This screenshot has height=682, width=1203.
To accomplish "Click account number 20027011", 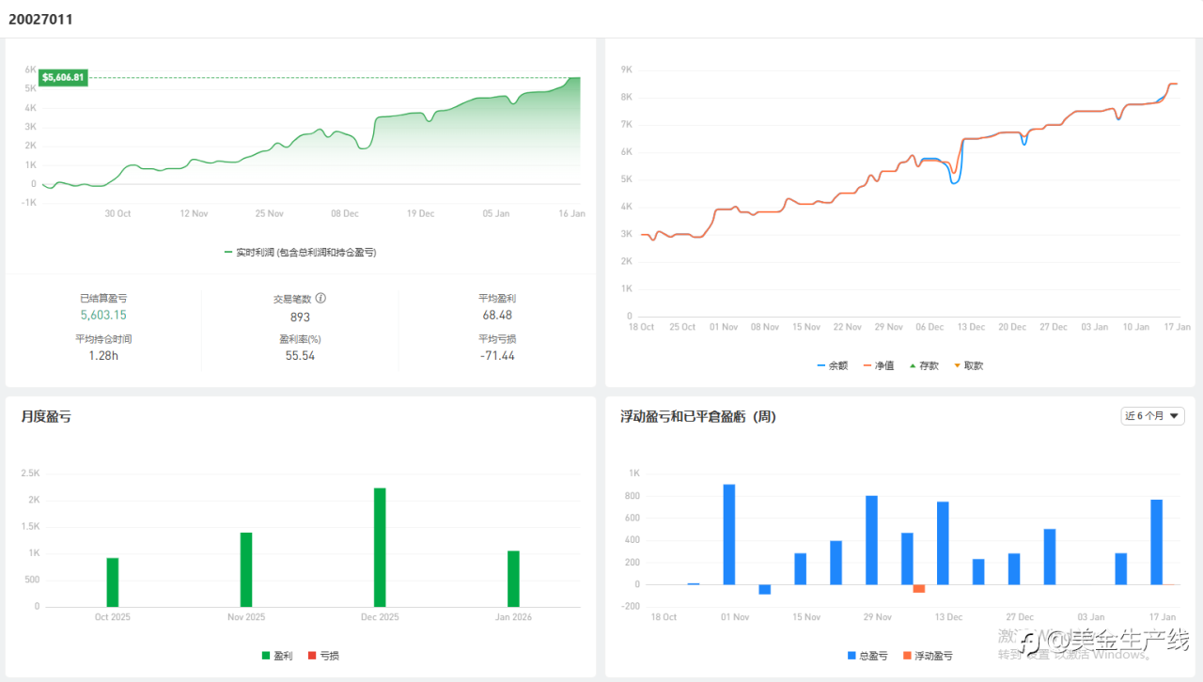I will (40, 19).
